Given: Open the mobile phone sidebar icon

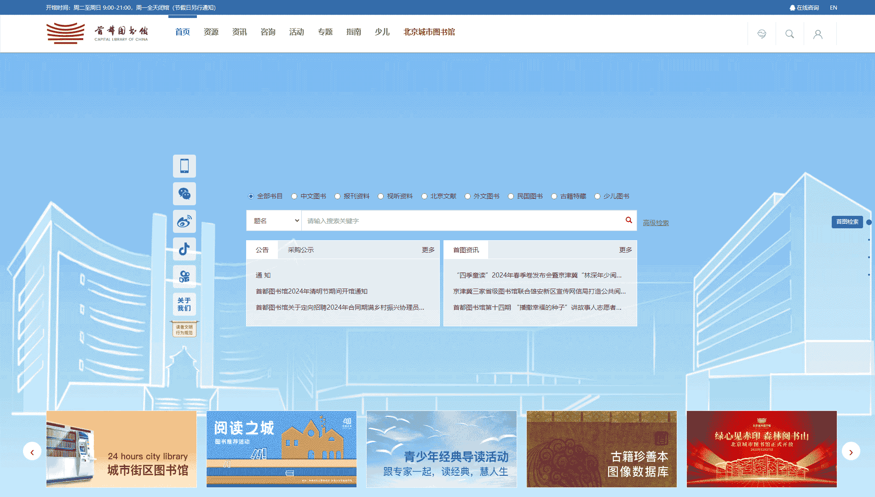Looking at the screenshot, I should click(184, 166).
